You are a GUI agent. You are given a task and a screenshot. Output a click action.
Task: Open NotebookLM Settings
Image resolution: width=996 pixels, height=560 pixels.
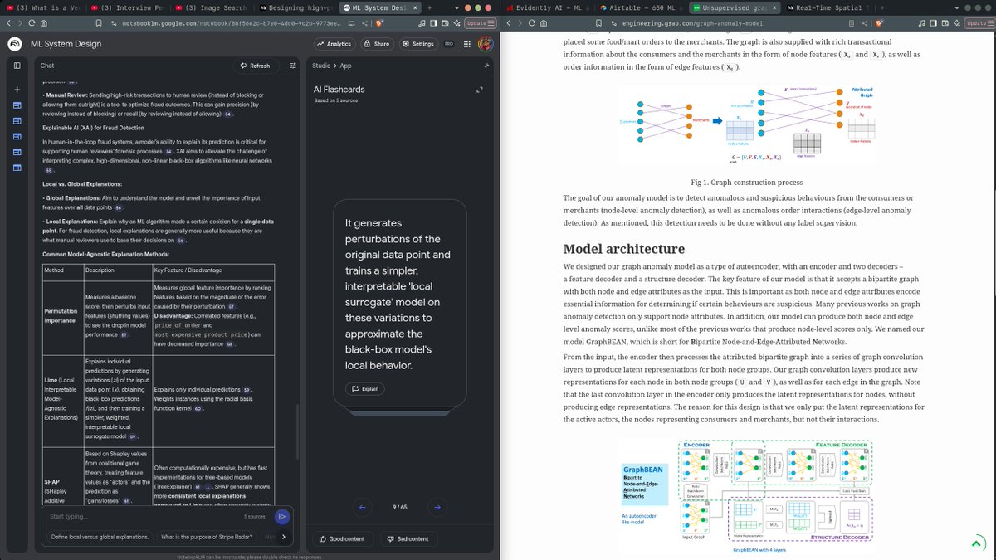[x=417, y=44]
